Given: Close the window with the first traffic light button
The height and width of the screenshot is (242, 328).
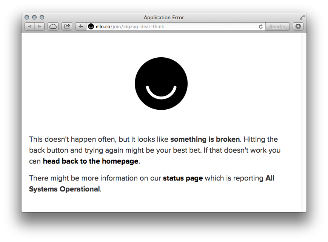Looking at the screenshot, I should click(x=27, y=17).
